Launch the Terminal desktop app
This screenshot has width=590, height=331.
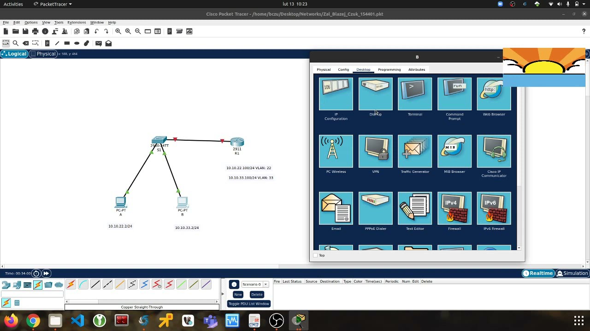[x=415, y=94]
